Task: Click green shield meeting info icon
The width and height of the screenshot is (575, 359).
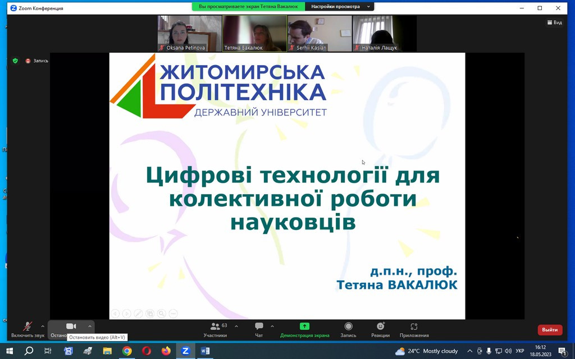Action: [15, 61]
